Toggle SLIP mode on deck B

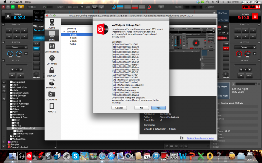pyautogui.click(x=226, y=44)
